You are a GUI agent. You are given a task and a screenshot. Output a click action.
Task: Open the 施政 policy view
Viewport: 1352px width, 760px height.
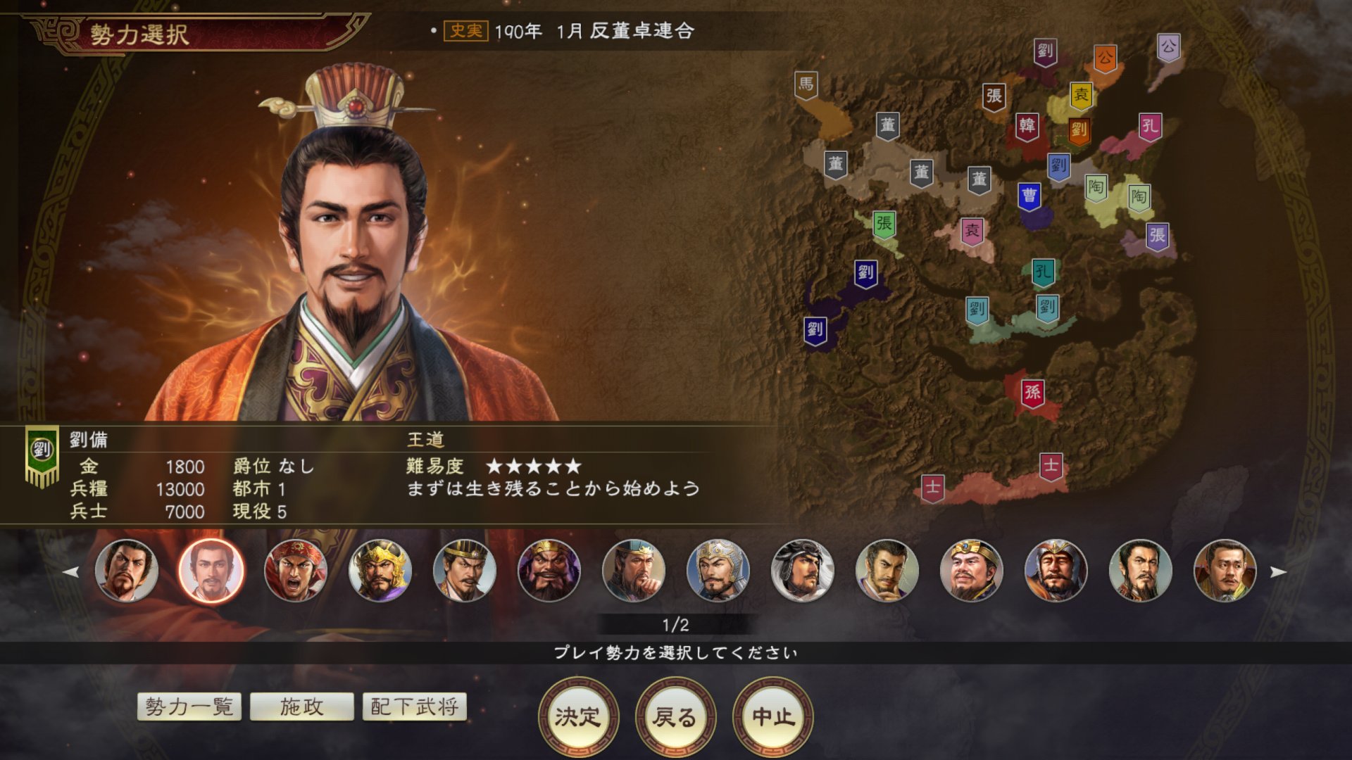(302, 707)
